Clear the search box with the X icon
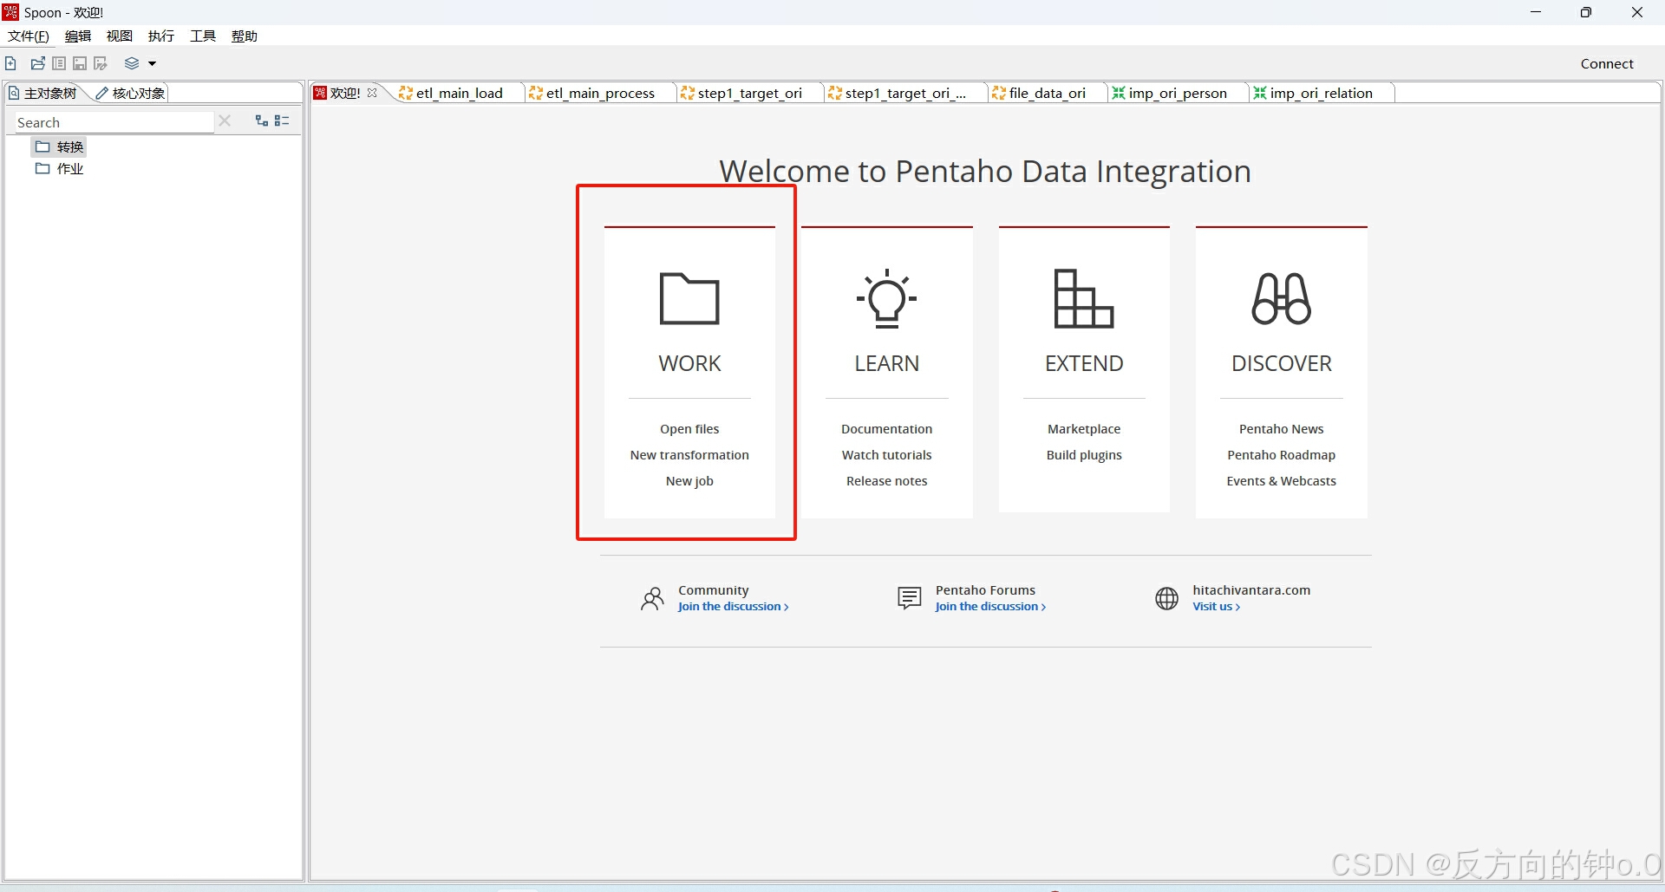Image resolution: width=1665 pixels, height=892 pixels. pos(225,121)
